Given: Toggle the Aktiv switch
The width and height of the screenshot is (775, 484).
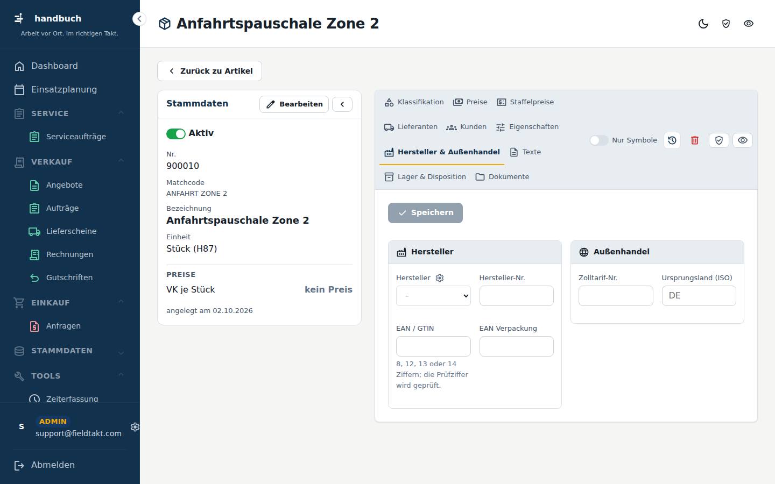Looking at the screenshot, I should (x=176, y=133).
